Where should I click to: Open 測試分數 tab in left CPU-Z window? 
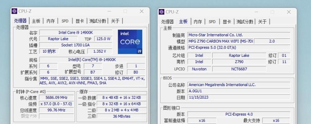(97, 21)
